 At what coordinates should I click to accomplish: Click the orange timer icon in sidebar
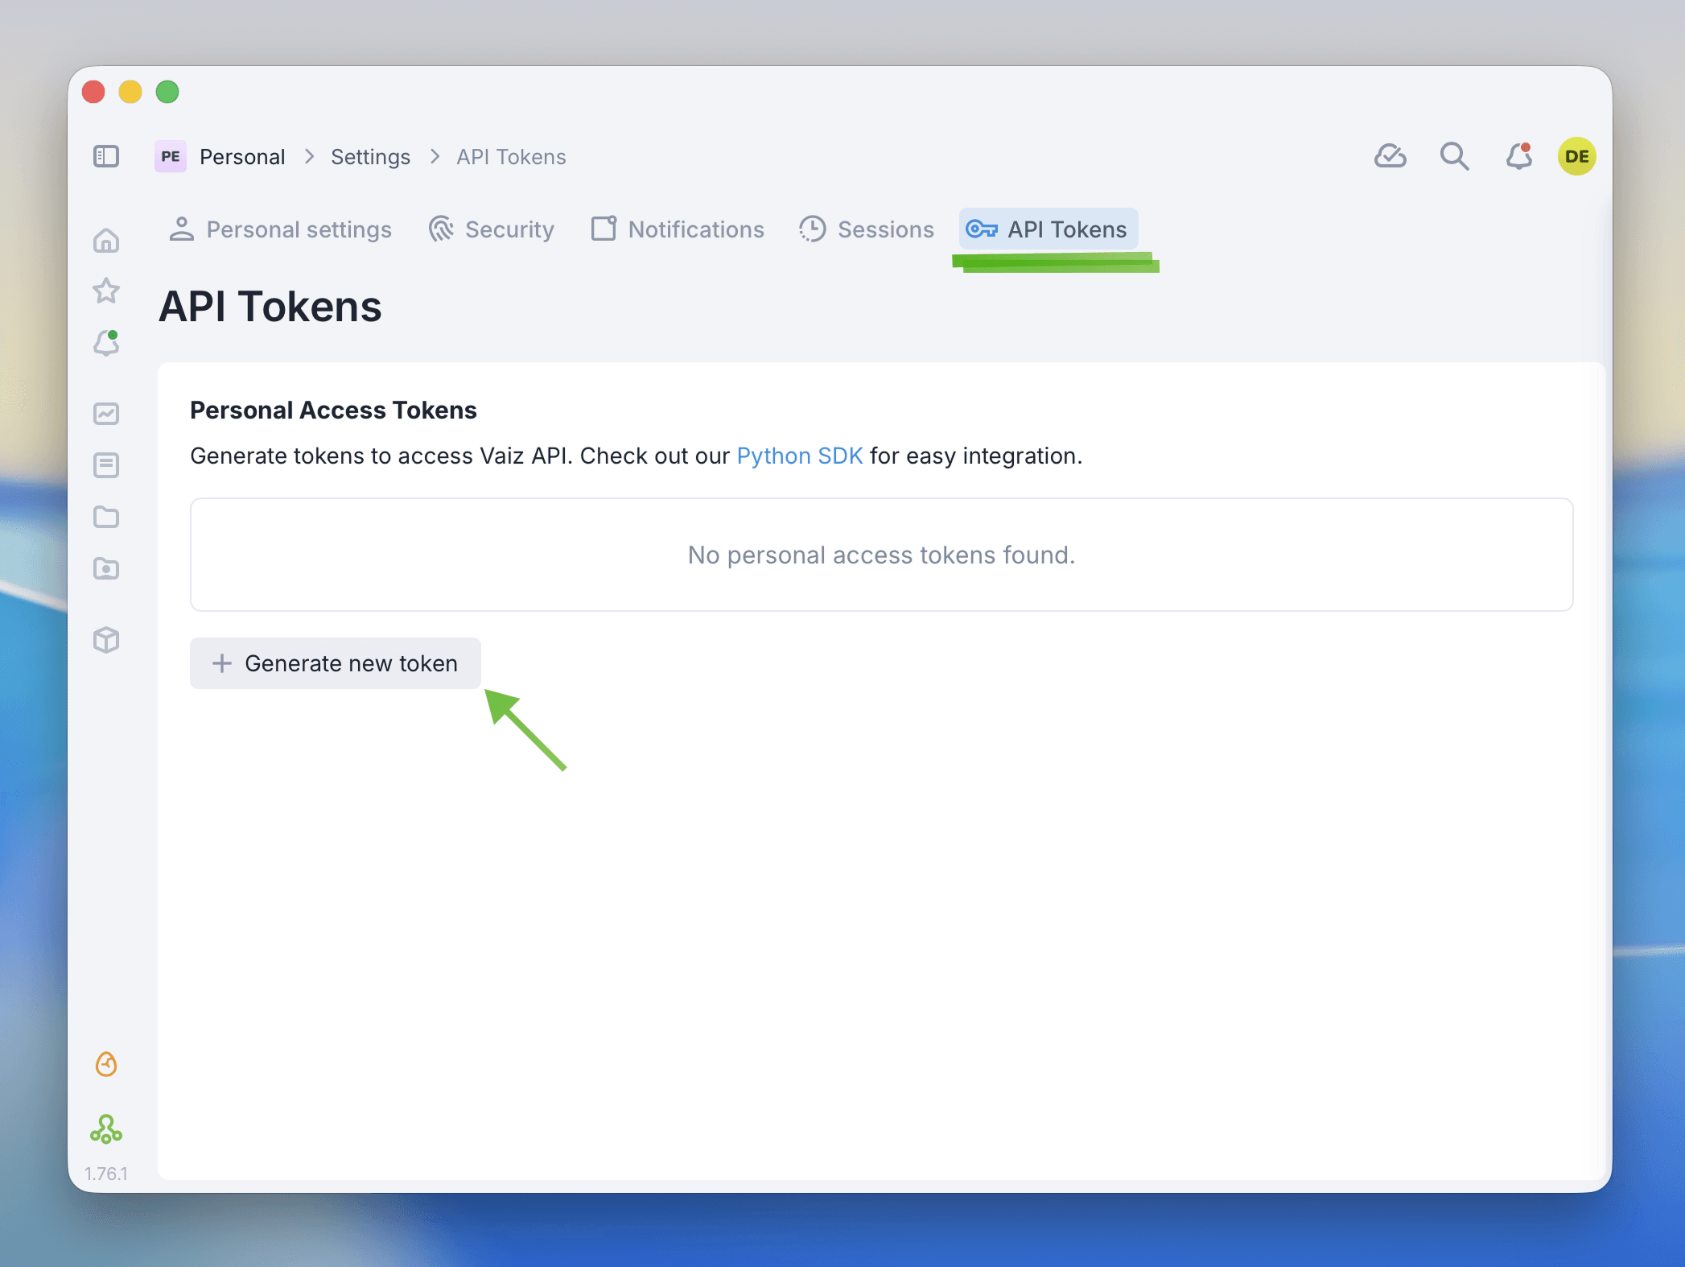coord(106,1064)
